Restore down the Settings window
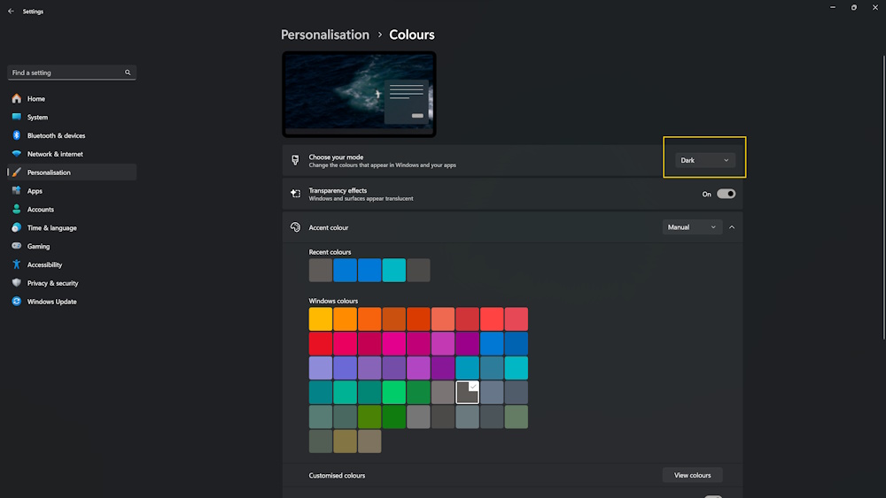The width and height of the screenshot is (886, 498). pos(854,7)
